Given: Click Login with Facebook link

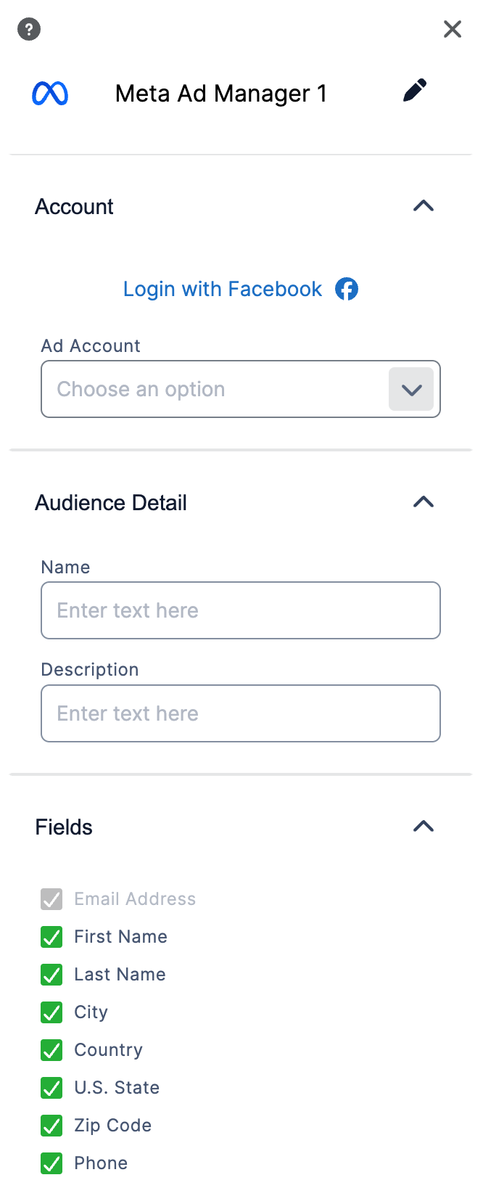Looking at the screenshot, I should tap(223, 289).
